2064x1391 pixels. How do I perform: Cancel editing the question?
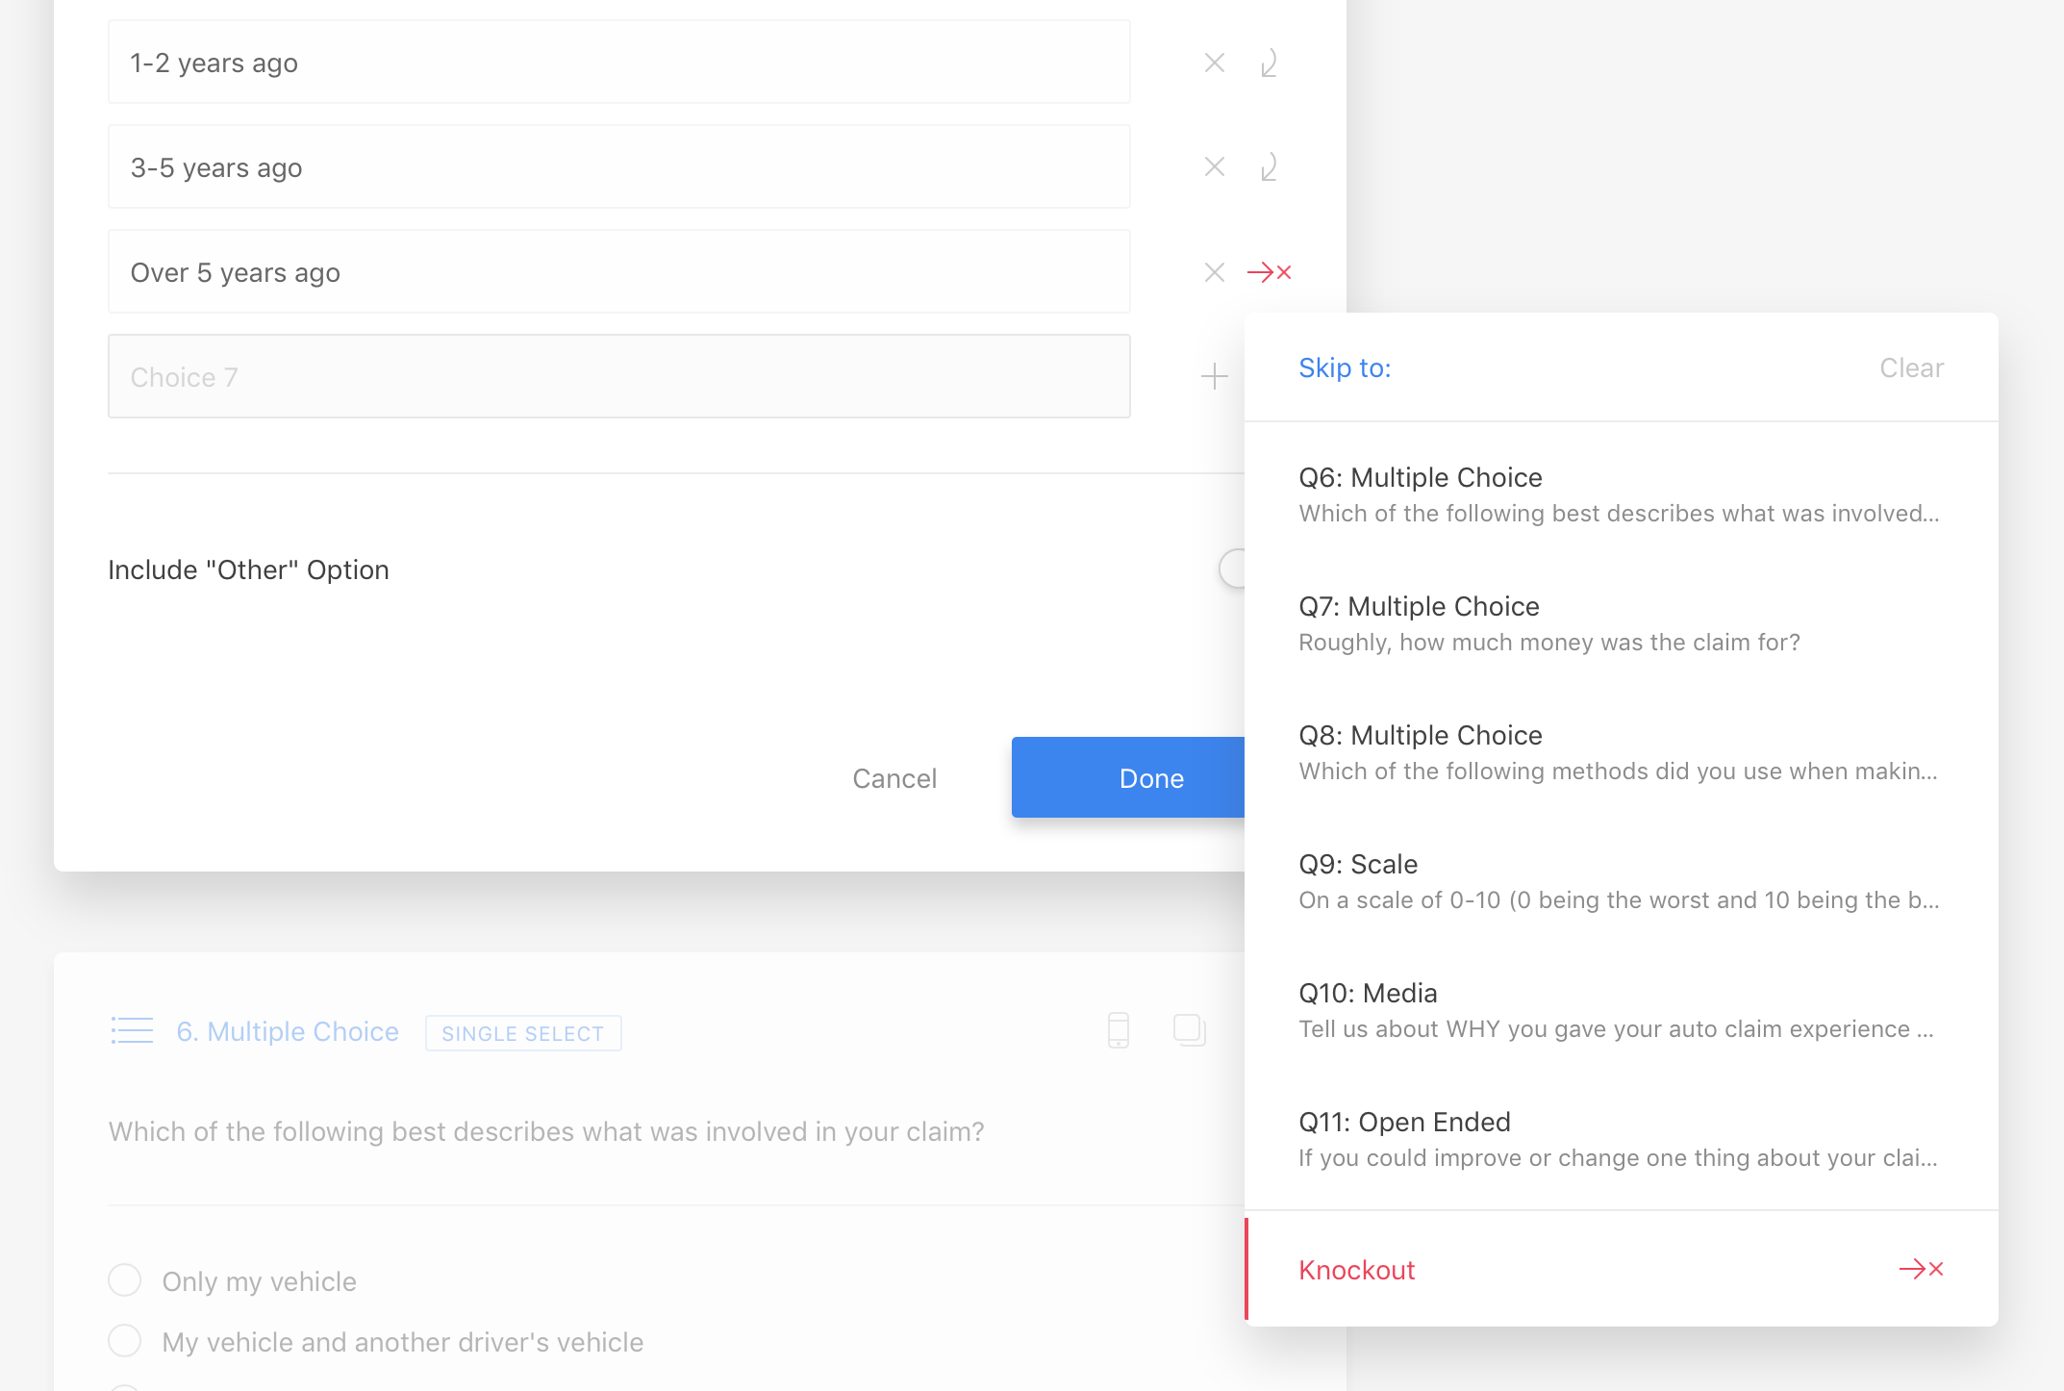tap(894, 778)
